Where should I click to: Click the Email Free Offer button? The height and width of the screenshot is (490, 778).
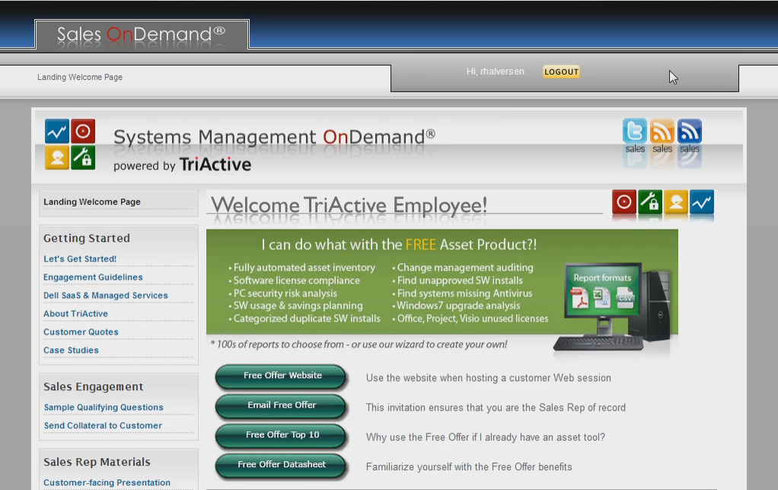[281, 405]
